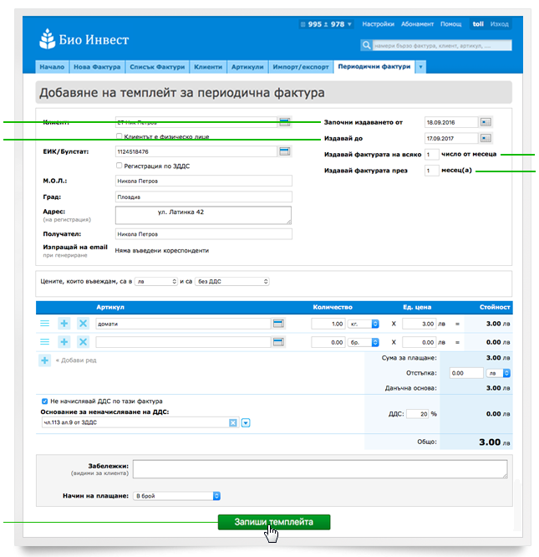
Task: Delete the домати row with X icon
Action: click(83, 323)
